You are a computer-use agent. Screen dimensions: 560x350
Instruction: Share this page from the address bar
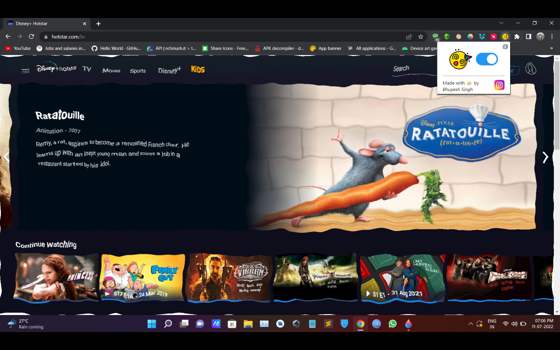pyautogui.click(x=409, y=37)
